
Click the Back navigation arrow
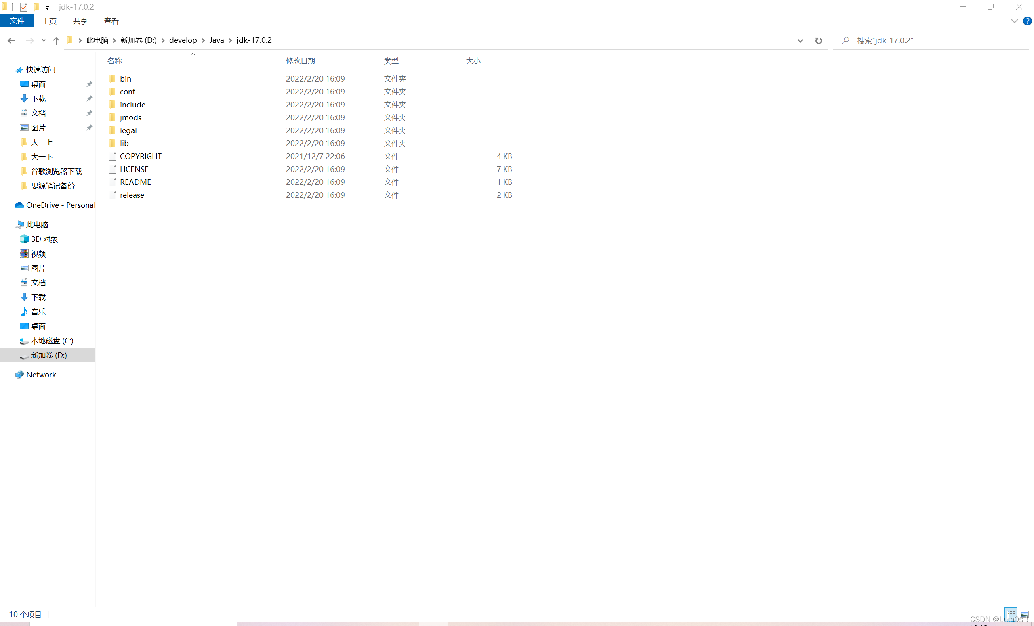click(11, 40)
